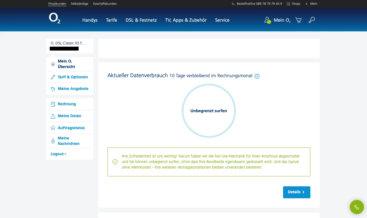This screenshot has width=367, height=218.
Task: Click the green Fair-Use notice text
Action: click(x=211, y=162)
